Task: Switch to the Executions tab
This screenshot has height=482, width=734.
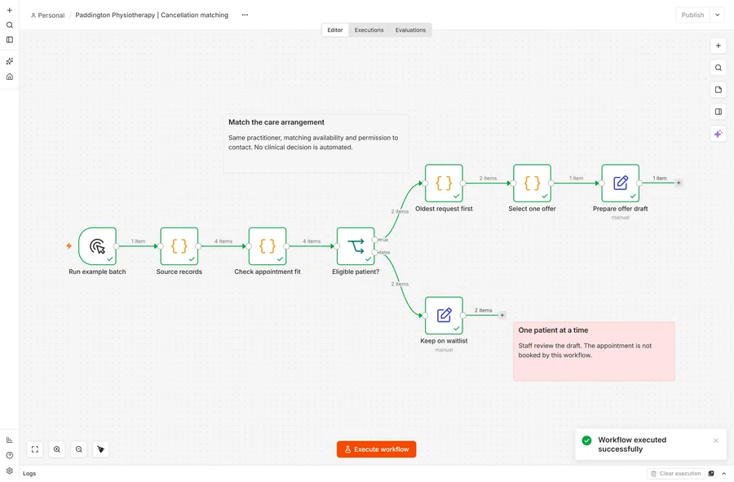Action: 369,30
